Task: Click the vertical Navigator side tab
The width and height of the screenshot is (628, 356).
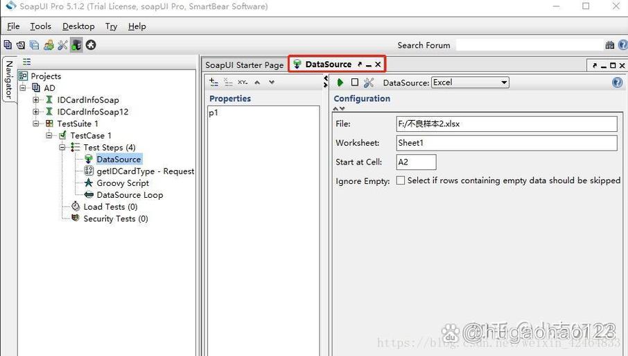Action: point(9,79)
